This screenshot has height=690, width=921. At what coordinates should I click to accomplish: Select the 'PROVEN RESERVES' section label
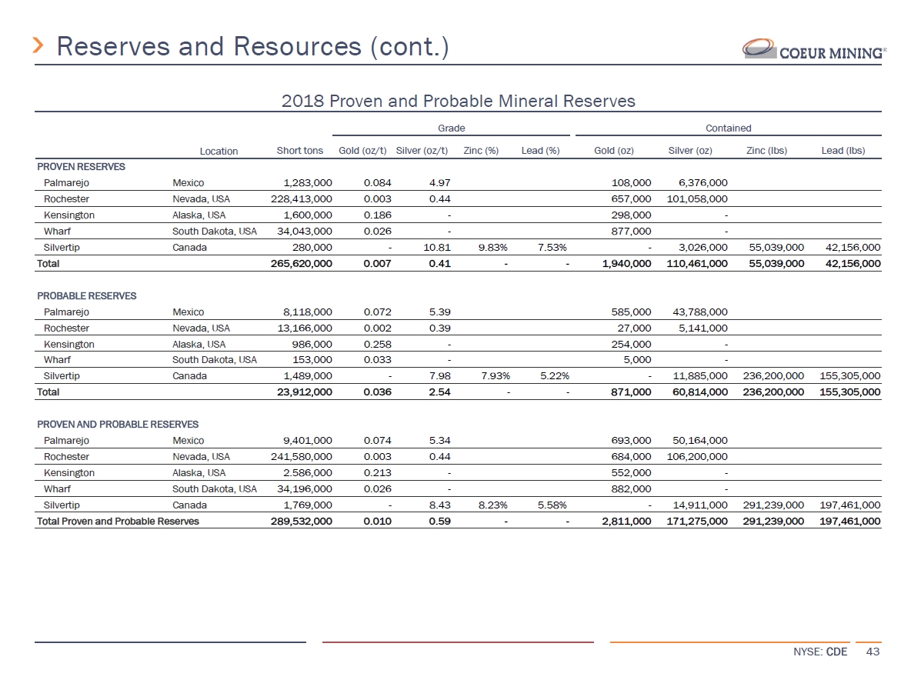click(81, 166)
